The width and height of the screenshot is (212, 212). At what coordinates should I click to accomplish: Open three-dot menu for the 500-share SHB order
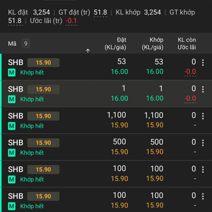203,143
